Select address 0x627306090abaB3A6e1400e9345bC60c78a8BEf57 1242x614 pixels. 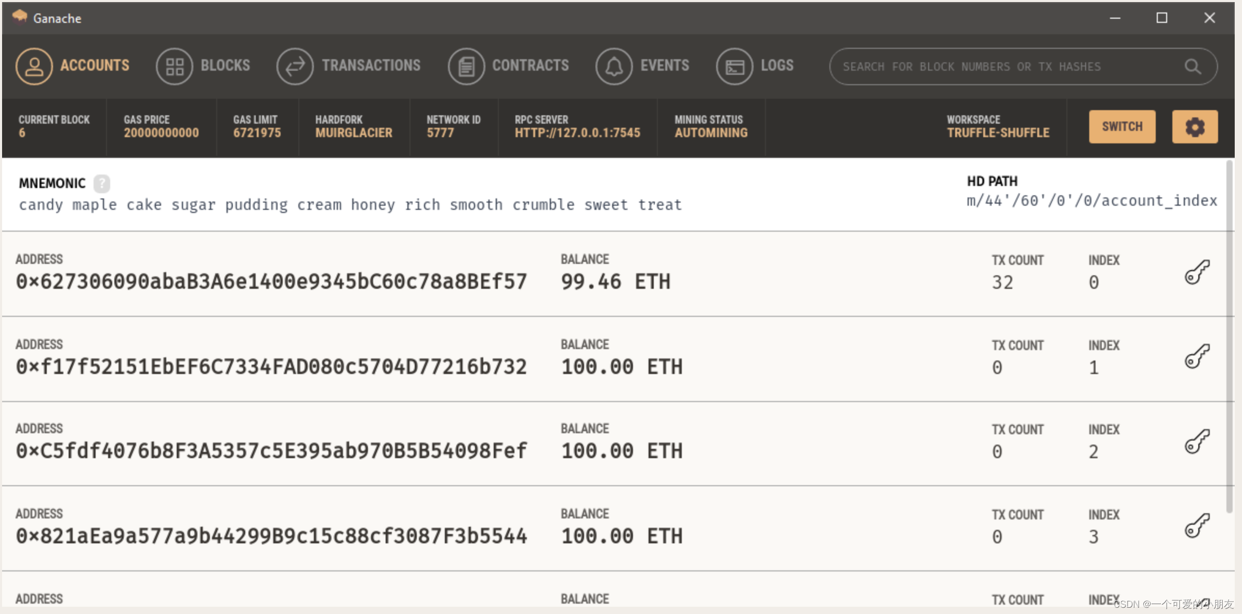[x=271, y=282]
